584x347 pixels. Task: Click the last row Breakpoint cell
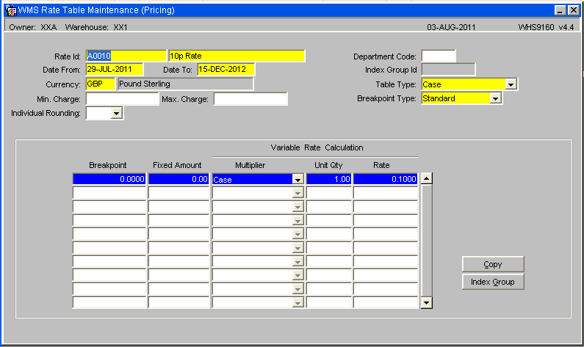click(109, 302)
